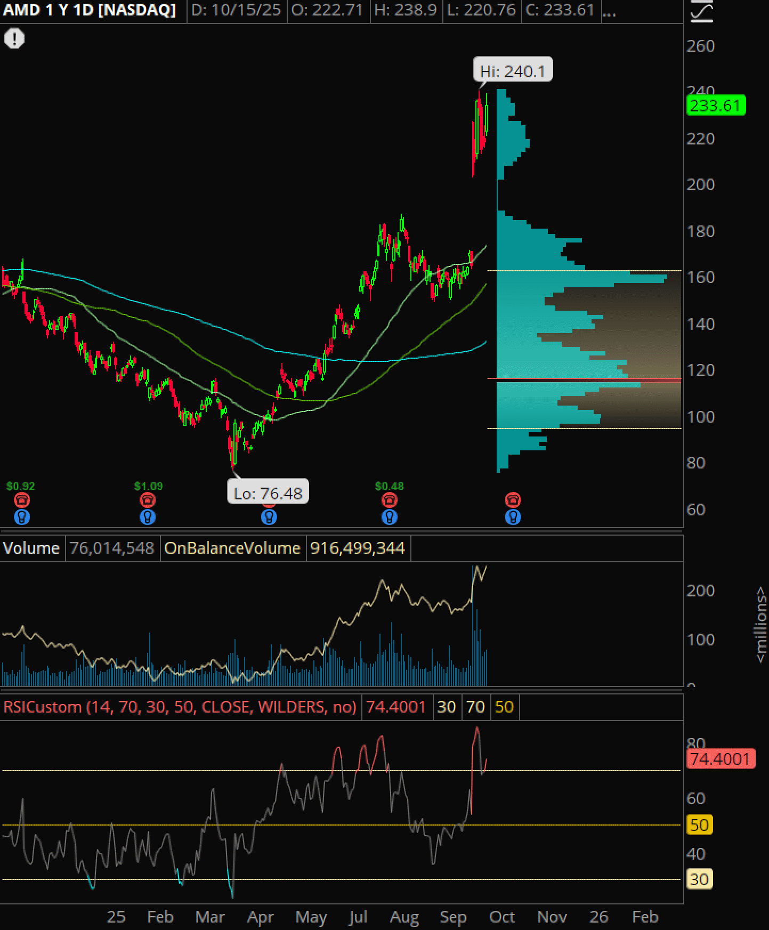Click the green 233.61 last price label

tap(716, 106)
